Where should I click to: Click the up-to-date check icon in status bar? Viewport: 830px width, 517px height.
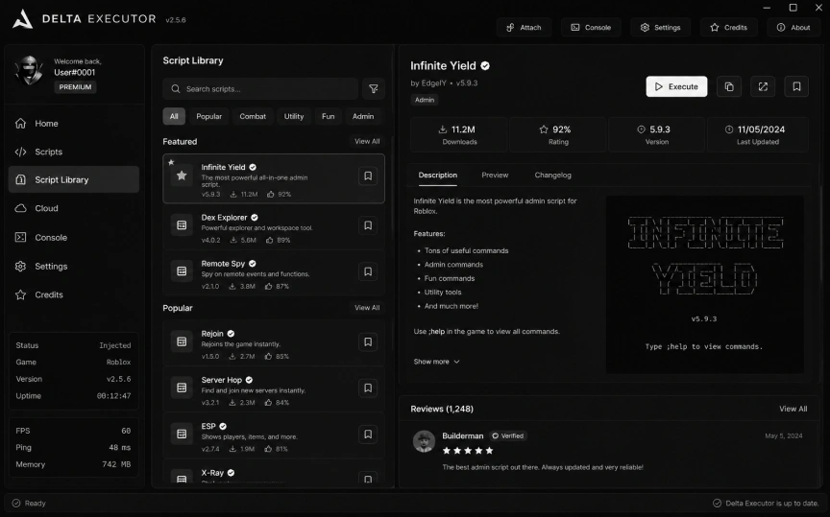coord(718,504)
